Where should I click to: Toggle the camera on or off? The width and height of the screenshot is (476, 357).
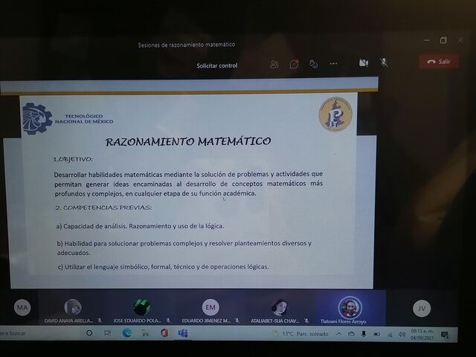point(364,62)
